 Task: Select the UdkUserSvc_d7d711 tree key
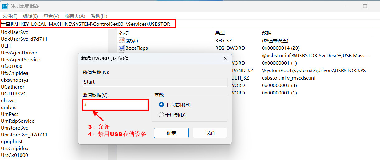[24, 39]
